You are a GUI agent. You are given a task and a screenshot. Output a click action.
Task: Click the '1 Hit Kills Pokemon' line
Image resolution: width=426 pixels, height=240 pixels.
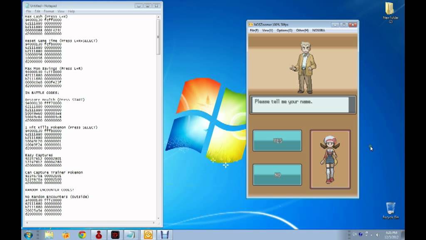pos(61,127)
